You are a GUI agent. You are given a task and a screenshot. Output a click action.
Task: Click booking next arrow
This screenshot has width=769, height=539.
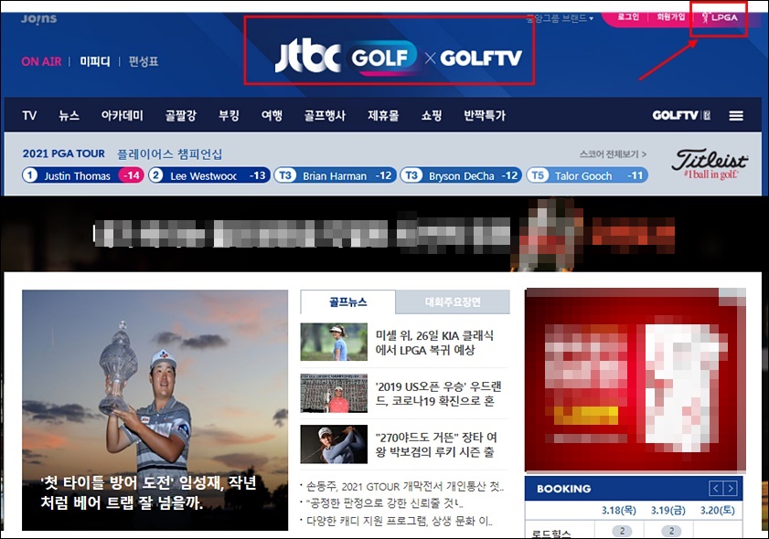tap(731, 489)
